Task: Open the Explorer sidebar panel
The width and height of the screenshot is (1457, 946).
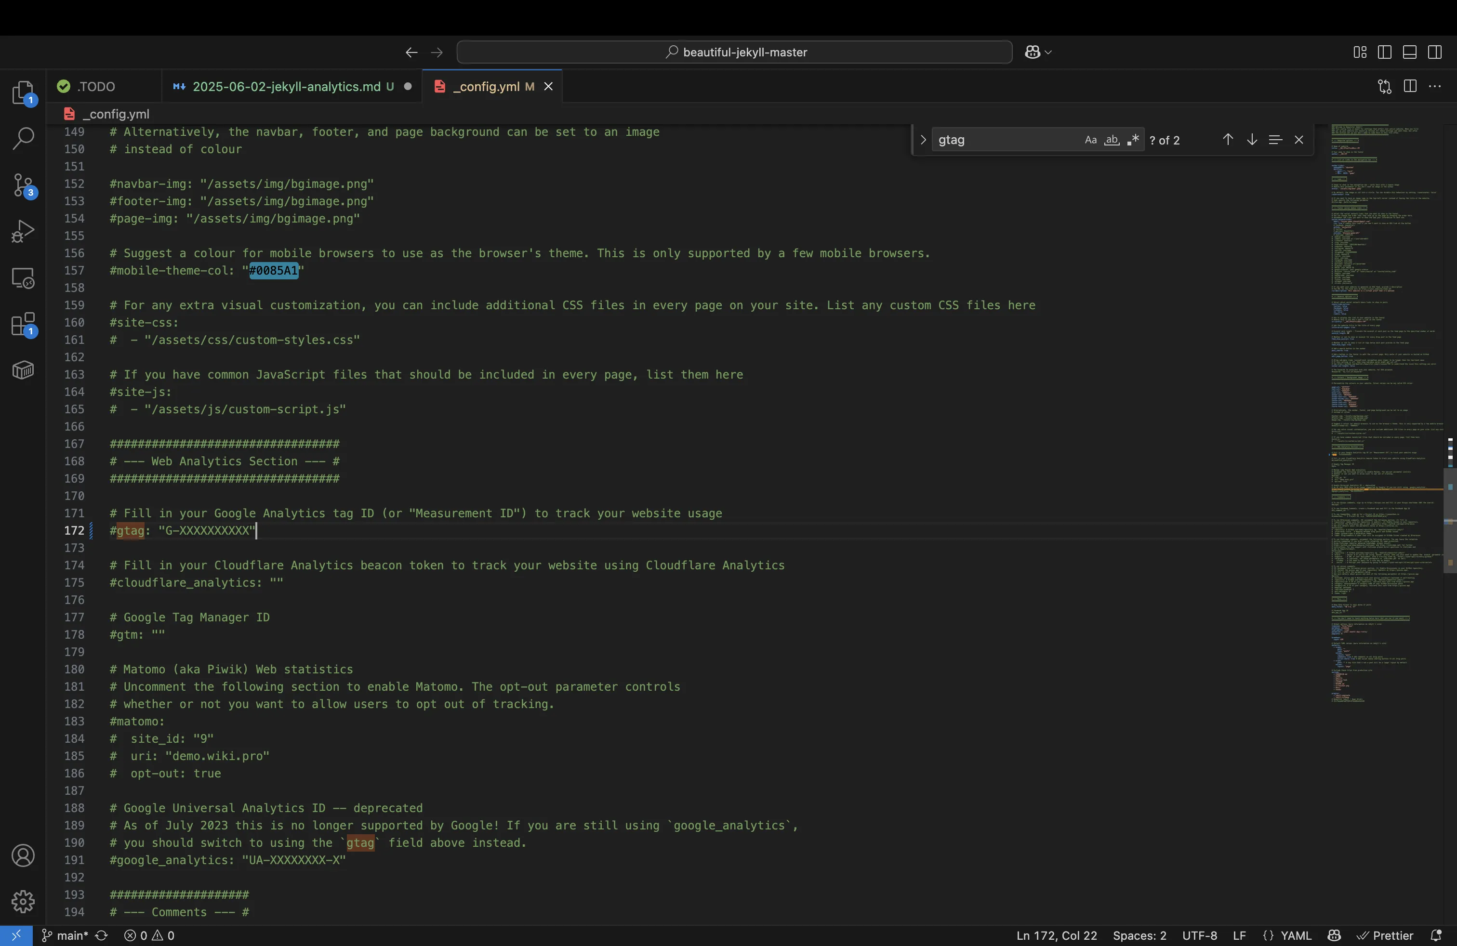Action: point(23,93)
